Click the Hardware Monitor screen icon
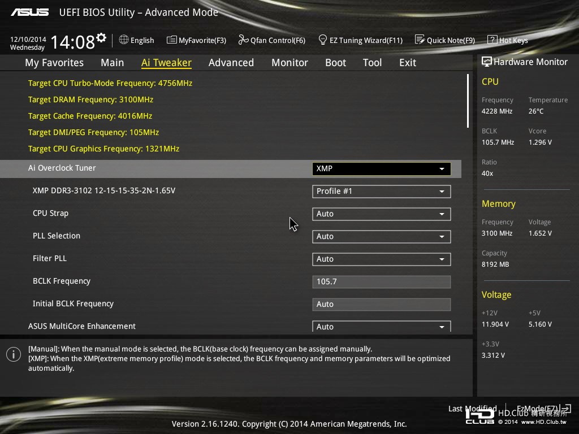Viewport: 579px width, 434px height. 487,62
